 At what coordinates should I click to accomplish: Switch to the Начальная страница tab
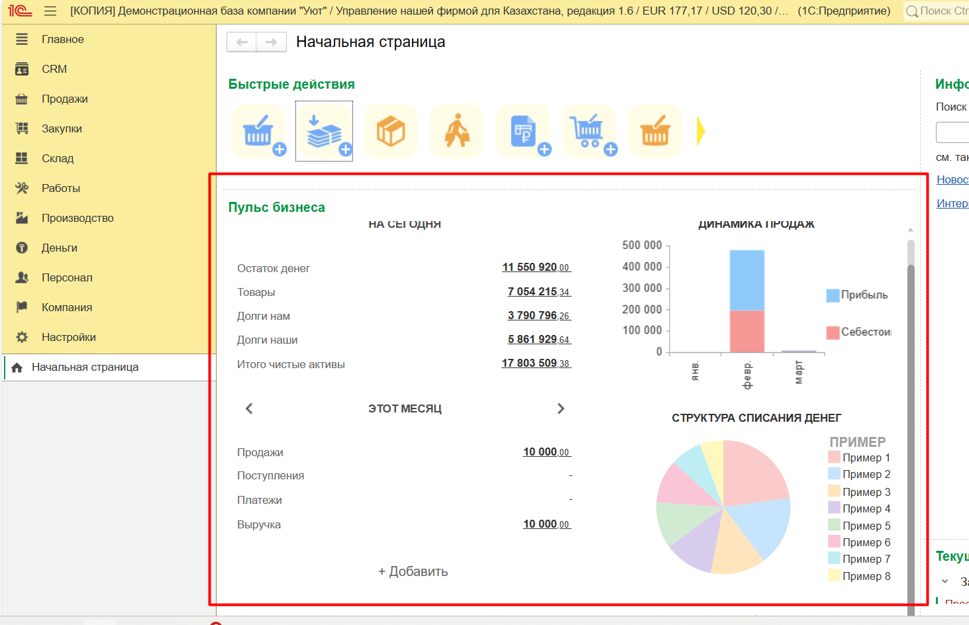[x=85, y=367]
